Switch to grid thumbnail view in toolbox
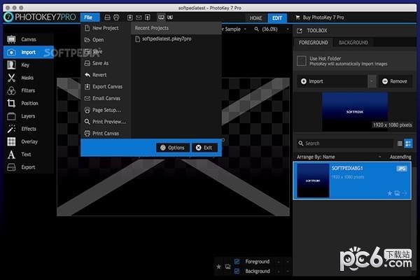Image resolution: width=420 pixels, height=280 pixels. 408,143
